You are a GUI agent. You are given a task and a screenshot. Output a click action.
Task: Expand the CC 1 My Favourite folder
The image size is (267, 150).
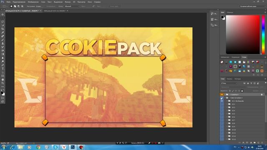227,101
